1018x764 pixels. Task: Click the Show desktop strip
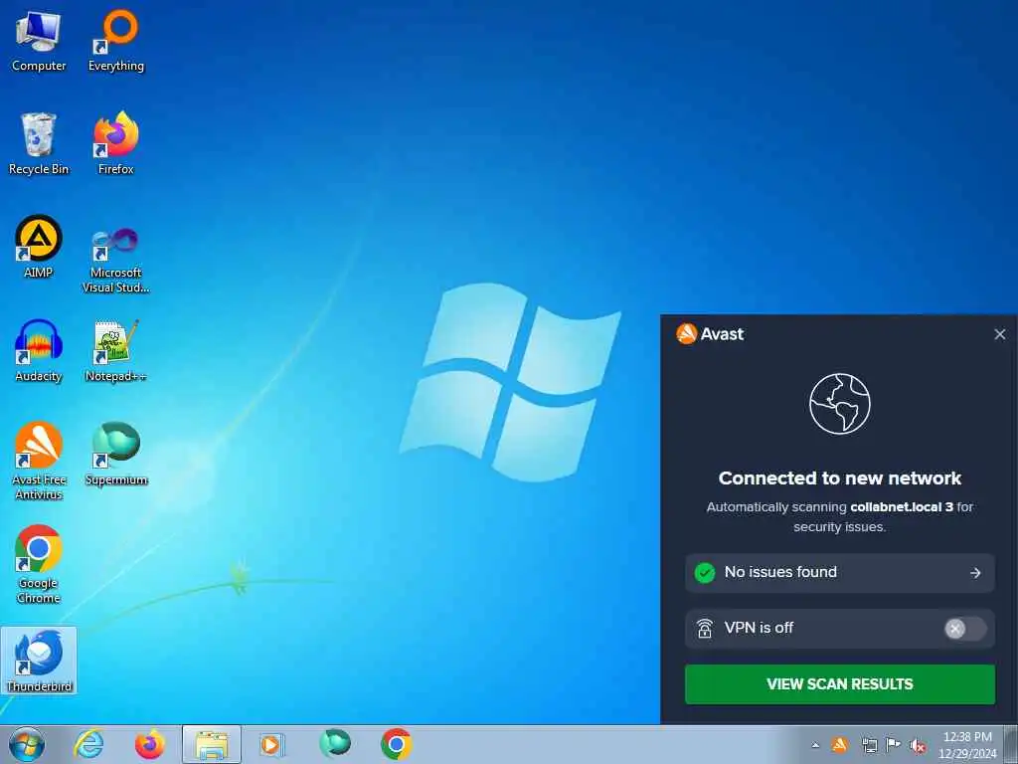click(1011, 744)
